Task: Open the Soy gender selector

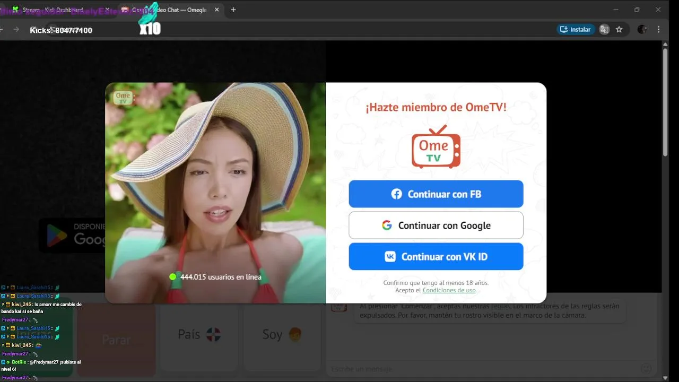Action: click(282, 334)
